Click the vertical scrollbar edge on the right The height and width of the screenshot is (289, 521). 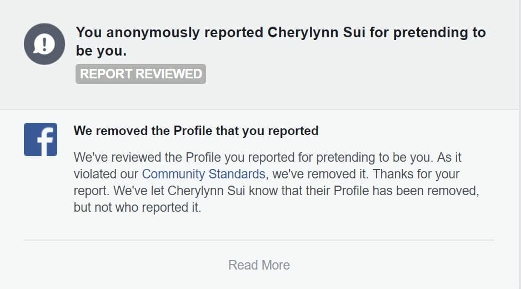point(520,144)
